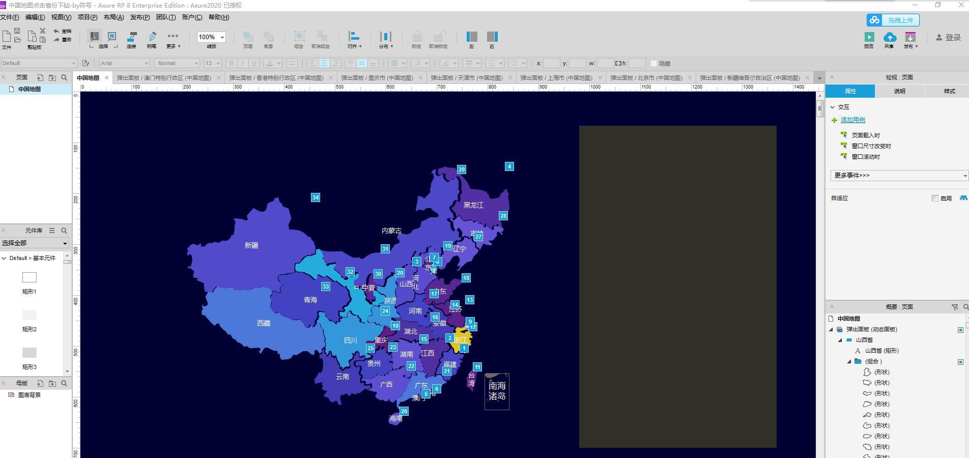Click the Group (组合) icon

tap(299, 37)
